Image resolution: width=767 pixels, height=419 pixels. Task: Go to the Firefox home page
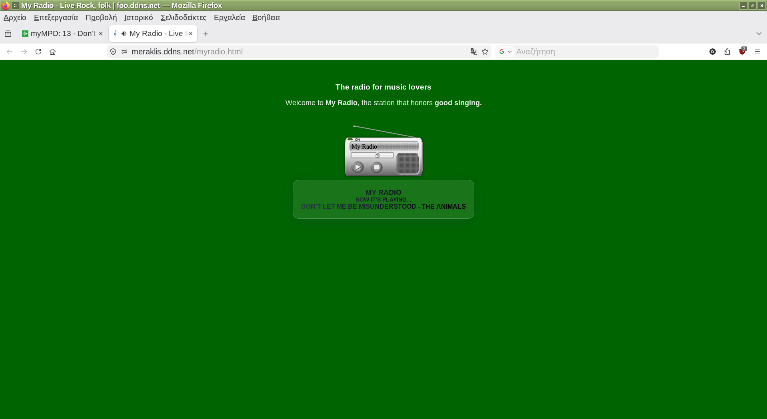52,52
